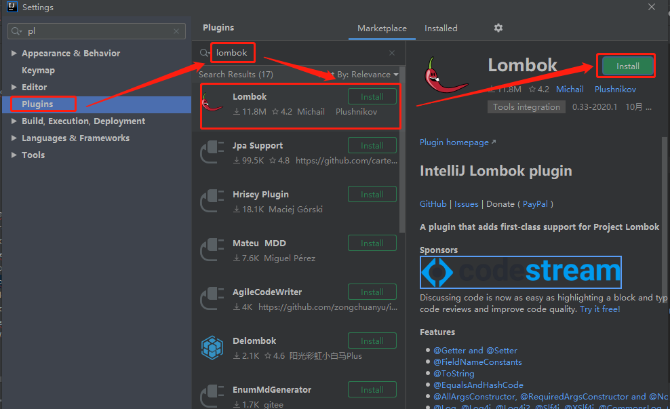The width and height of the screenshot is (670, 409).
Task: Click the Tools integration tag
Action: tap(526, 107)
